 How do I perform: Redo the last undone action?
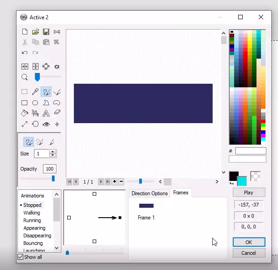[x=35, y=53]
